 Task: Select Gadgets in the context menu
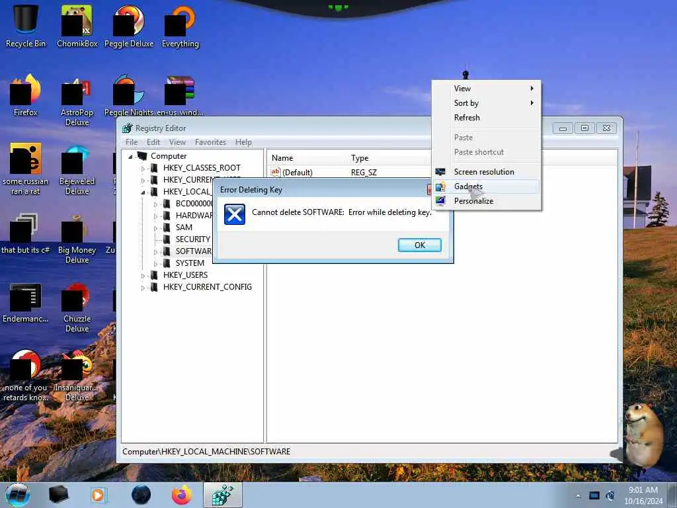(486, 187)
